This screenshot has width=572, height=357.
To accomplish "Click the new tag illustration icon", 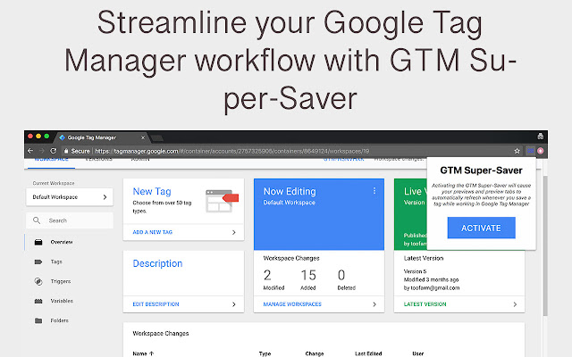I will [222, 201].
